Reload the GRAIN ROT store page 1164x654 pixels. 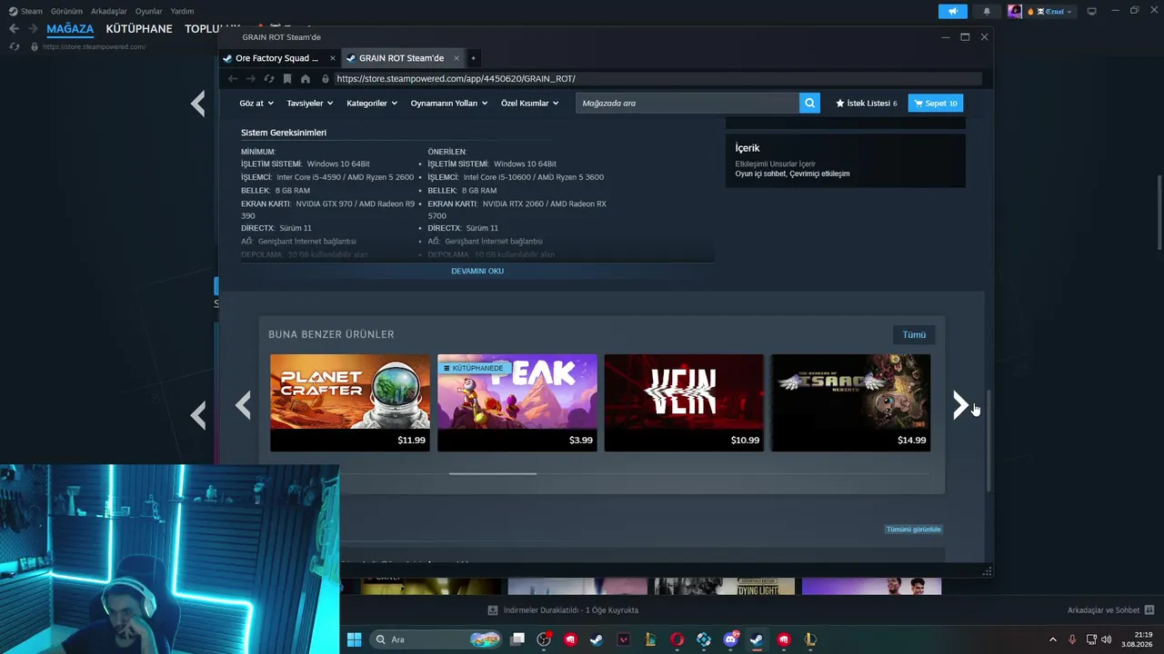pyautogui.click(x=269, y=79)
